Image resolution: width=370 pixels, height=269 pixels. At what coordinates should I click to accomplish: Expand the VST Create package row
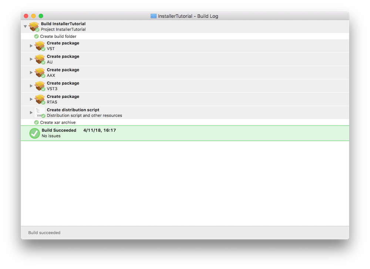pos(31,46)
